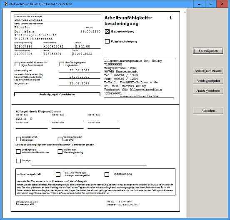Check stufenweise Wiedereingliederung box
The width and height of the screenshot is (230, 220).
60,151
